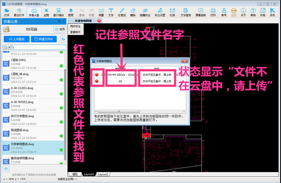Image resolution: width=281 pixels, height=183 pixels.
Task: Close the 外部参照图纸 dialog
Action: tap(184, 61)
